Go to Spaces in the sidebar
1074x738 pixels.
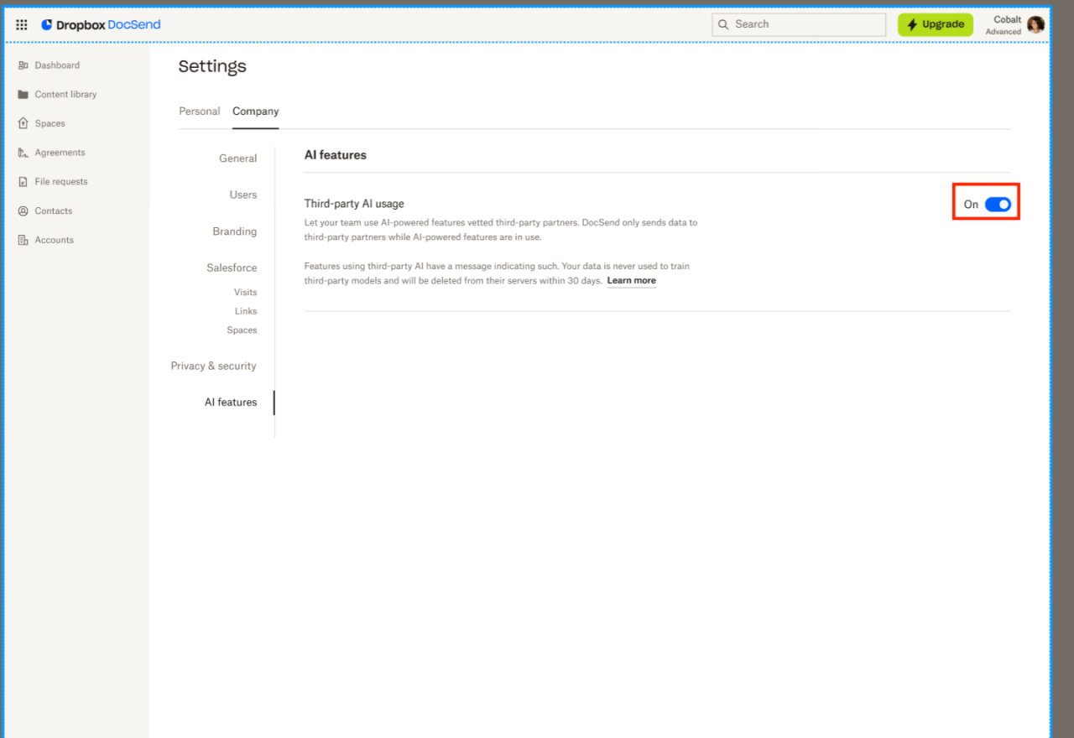52,123
